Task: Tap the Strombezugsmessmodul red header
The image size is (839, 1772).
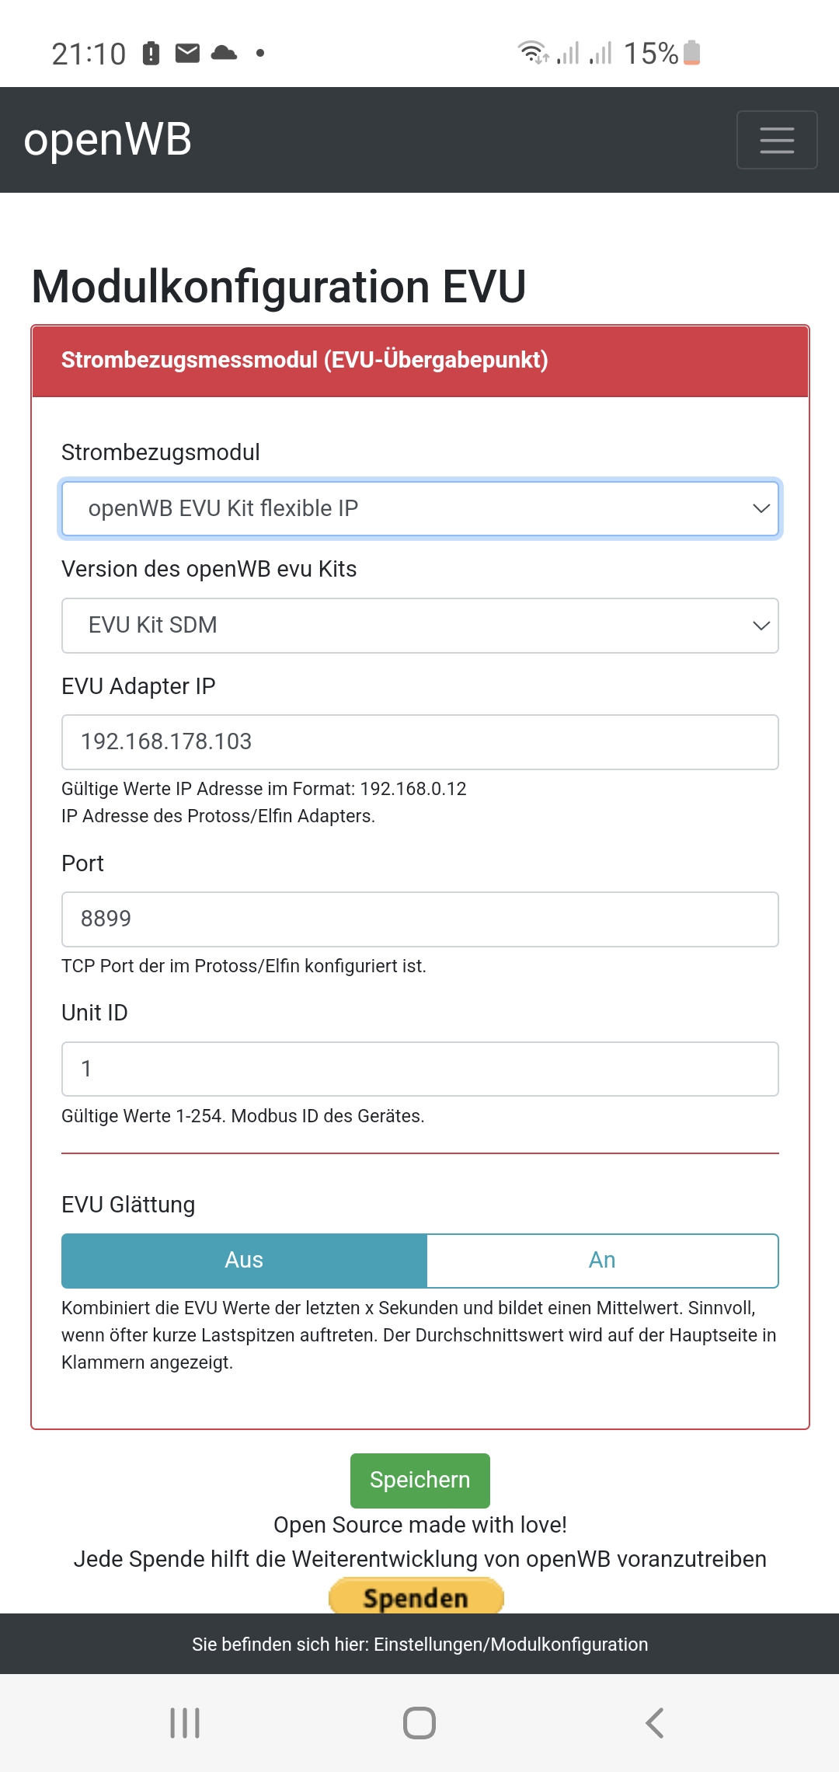Action: coord(419,361)
